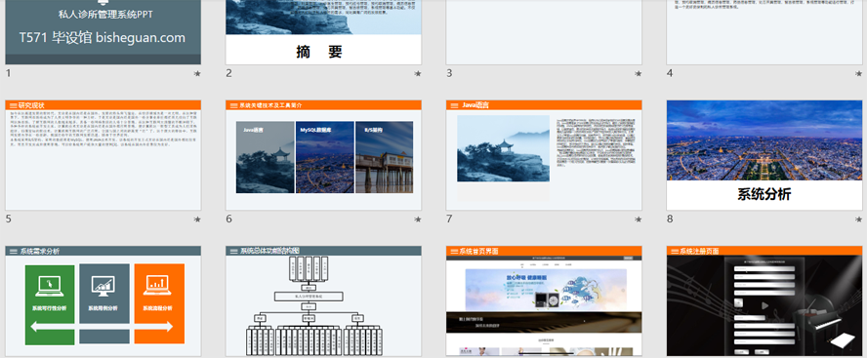Image resolution: width=867 pixels, height=358 pixels.
Task: Click the animation star under slide 3
Action: [639, 73]
